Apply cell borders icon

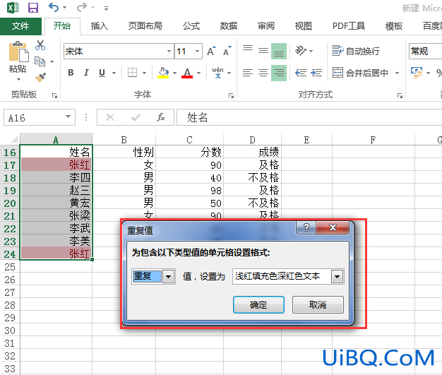click(132, 73)
